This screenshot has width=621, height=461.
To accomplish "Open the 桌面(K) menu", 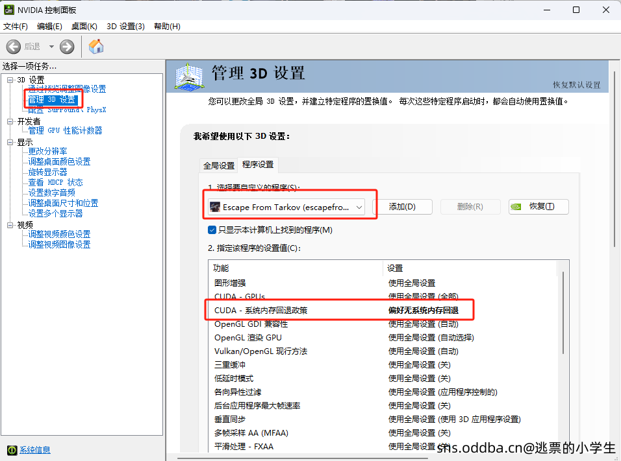I will [84, 27].
